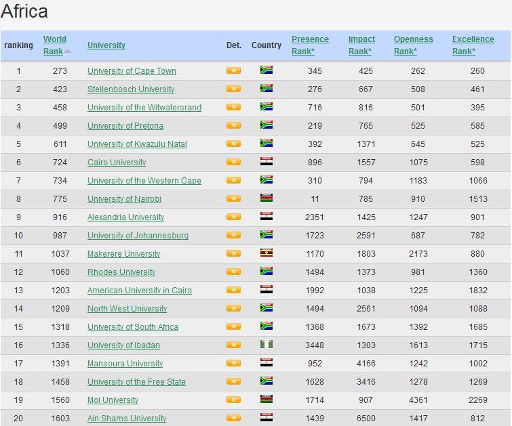The width and height of the screenshot is (512, 426).
Task: Visit American University in Cairo link
Action: [139, 291]
